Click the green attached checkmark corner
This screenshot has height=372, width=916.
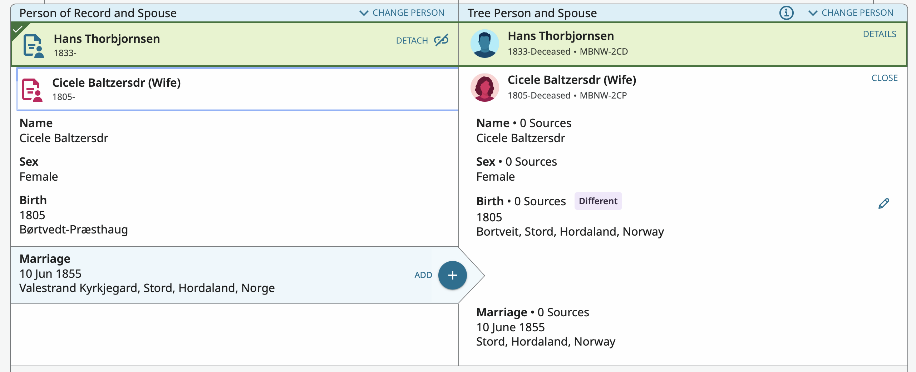17,29
